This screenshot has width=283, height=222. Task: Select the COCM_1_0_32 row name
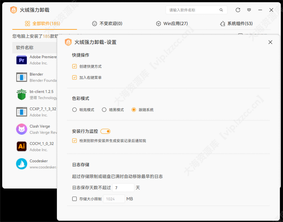pos(42,143)
